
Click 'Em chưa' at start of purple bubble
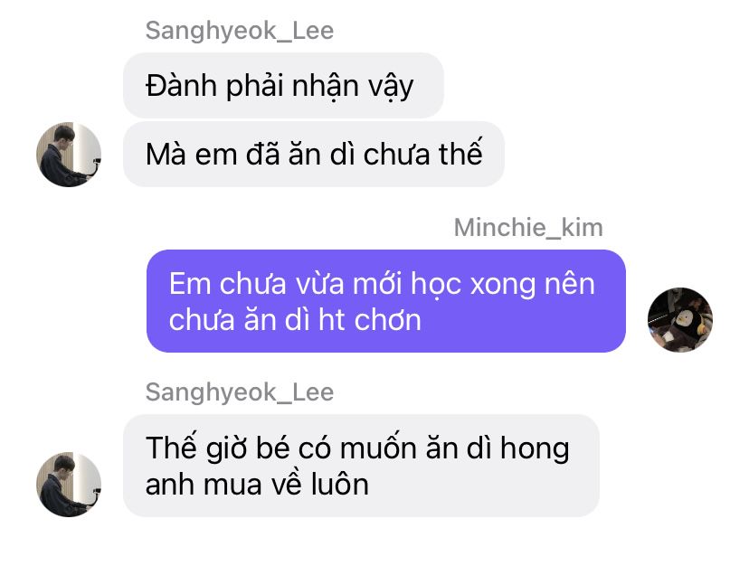[x=227, y=284]
